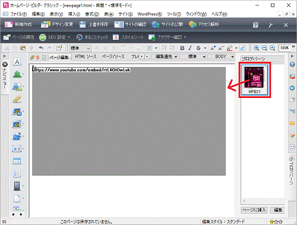The width and height of the screenshot is (297, 225).
Task: Open スタイルシート manager
Action: [128, 37]
